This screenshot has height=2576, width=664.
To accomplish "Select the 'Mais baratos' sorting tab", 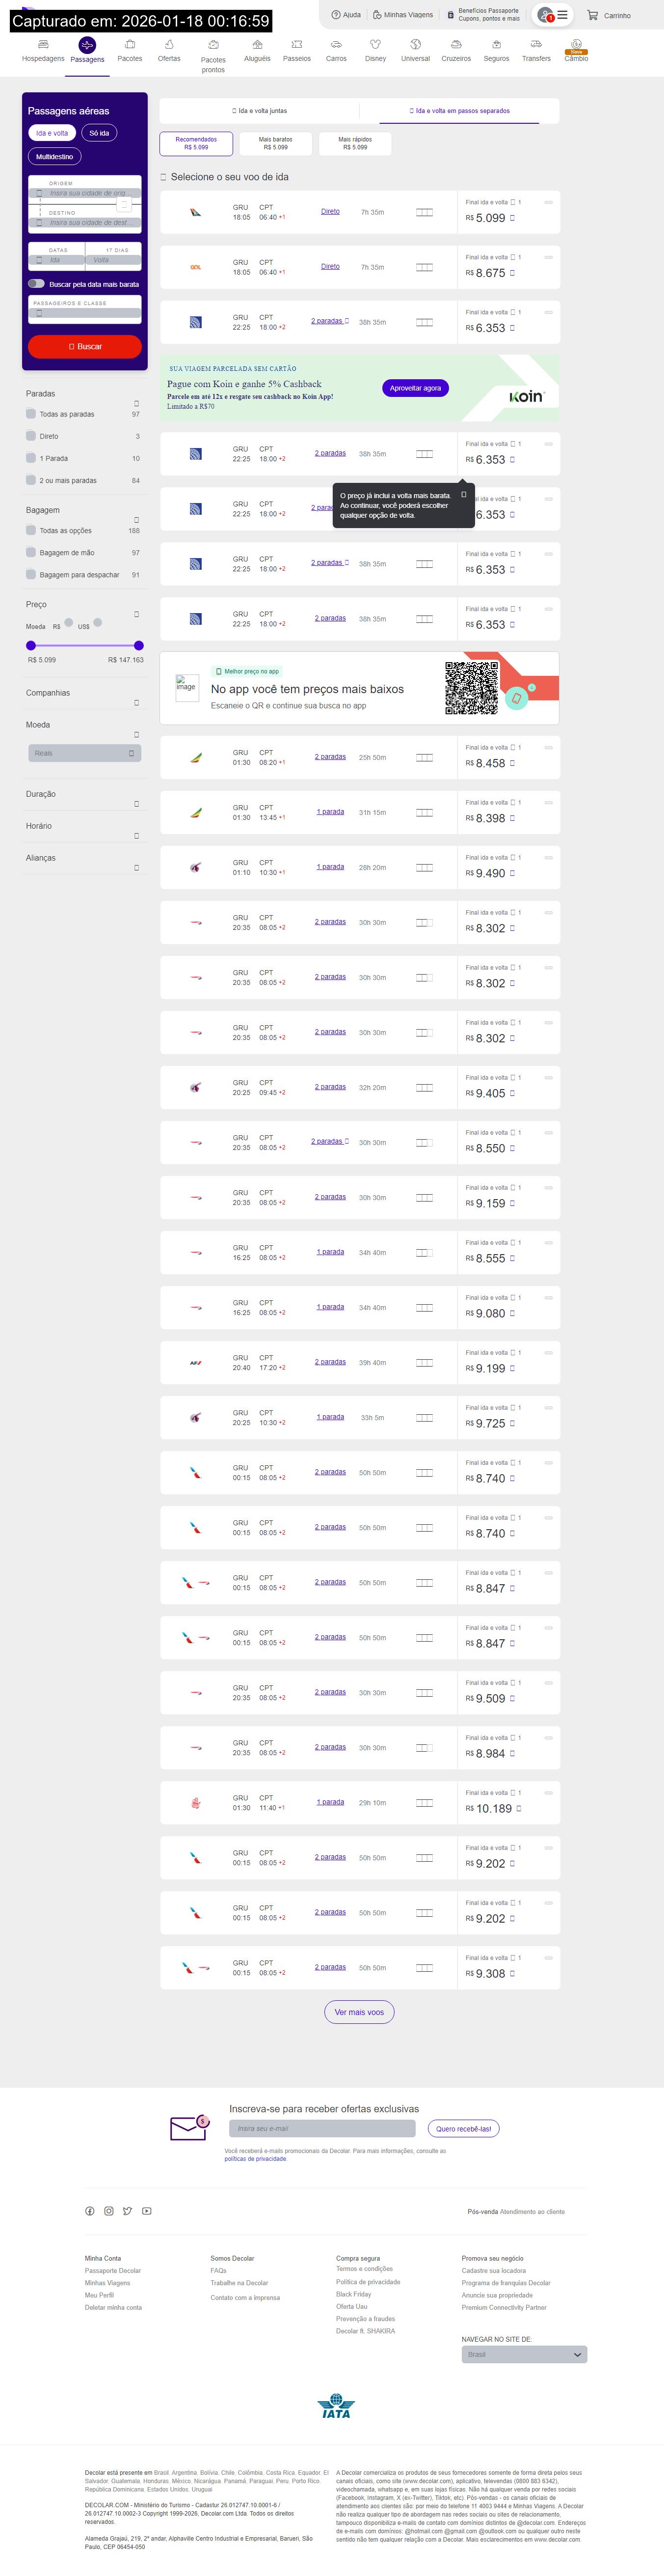I will 276,143.
